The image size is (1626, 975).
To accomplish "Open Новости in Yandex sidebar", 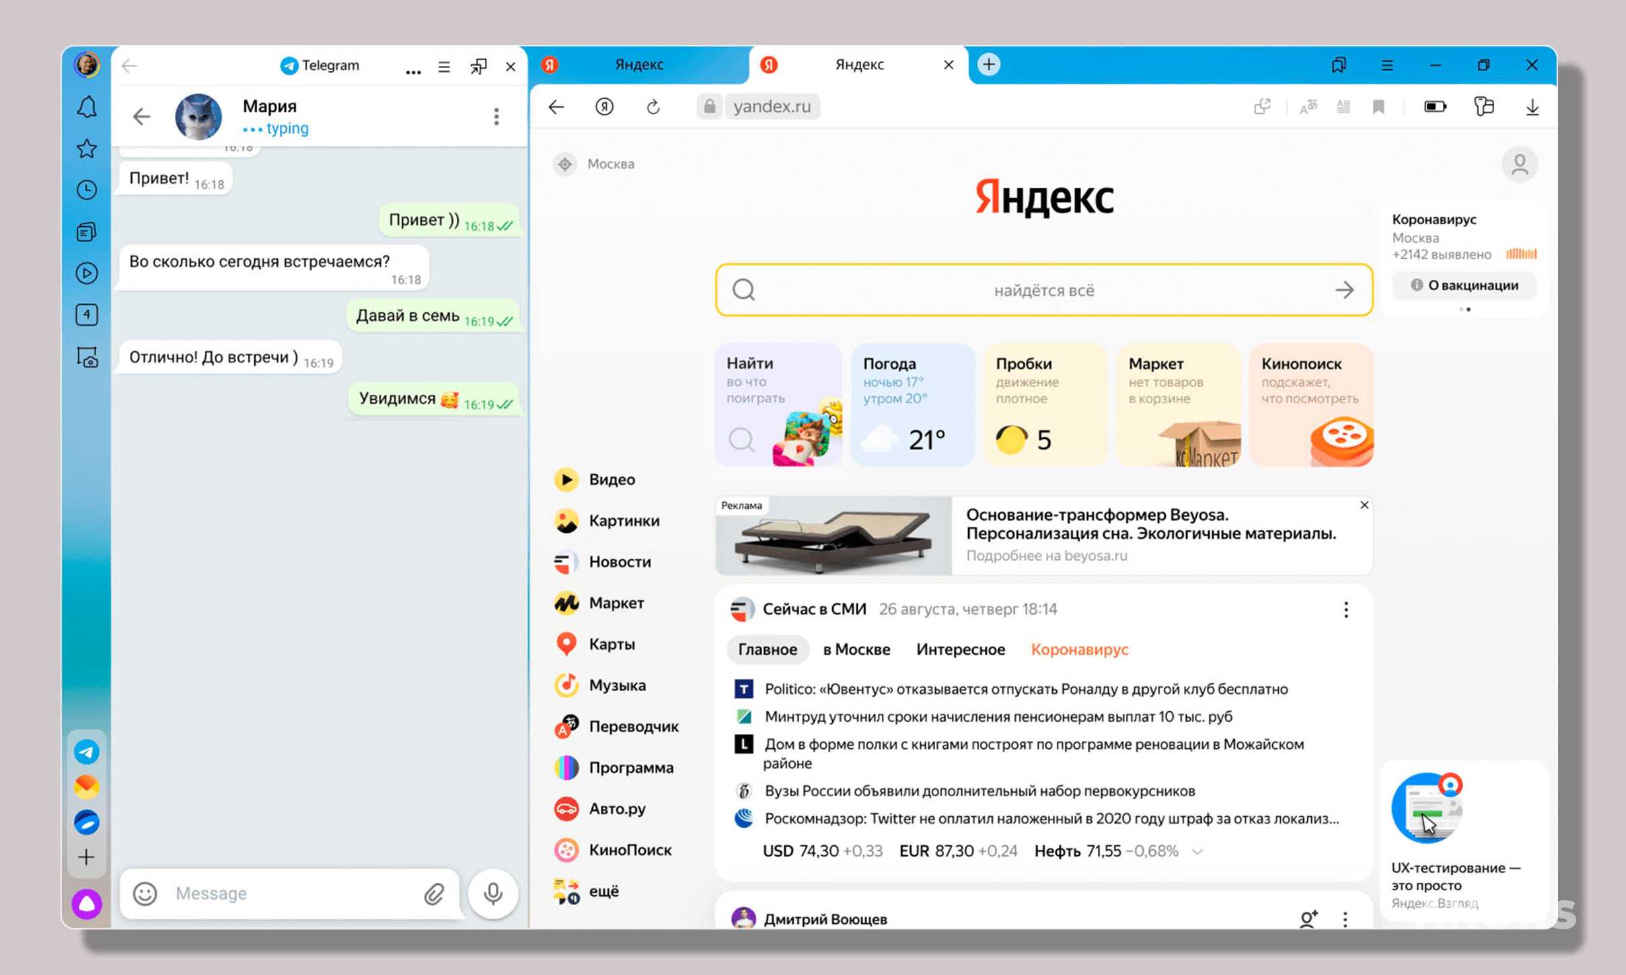I will pos(620,562).
